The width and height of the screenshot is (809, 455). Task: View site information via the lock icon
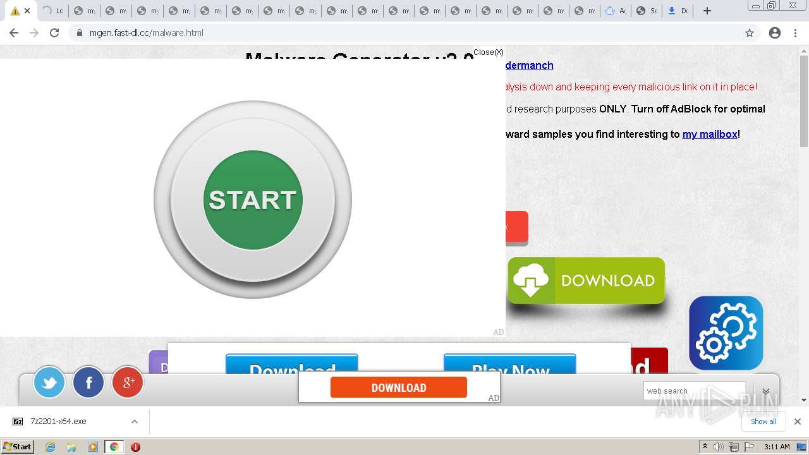pyautogui.click(x=80, y=33)
